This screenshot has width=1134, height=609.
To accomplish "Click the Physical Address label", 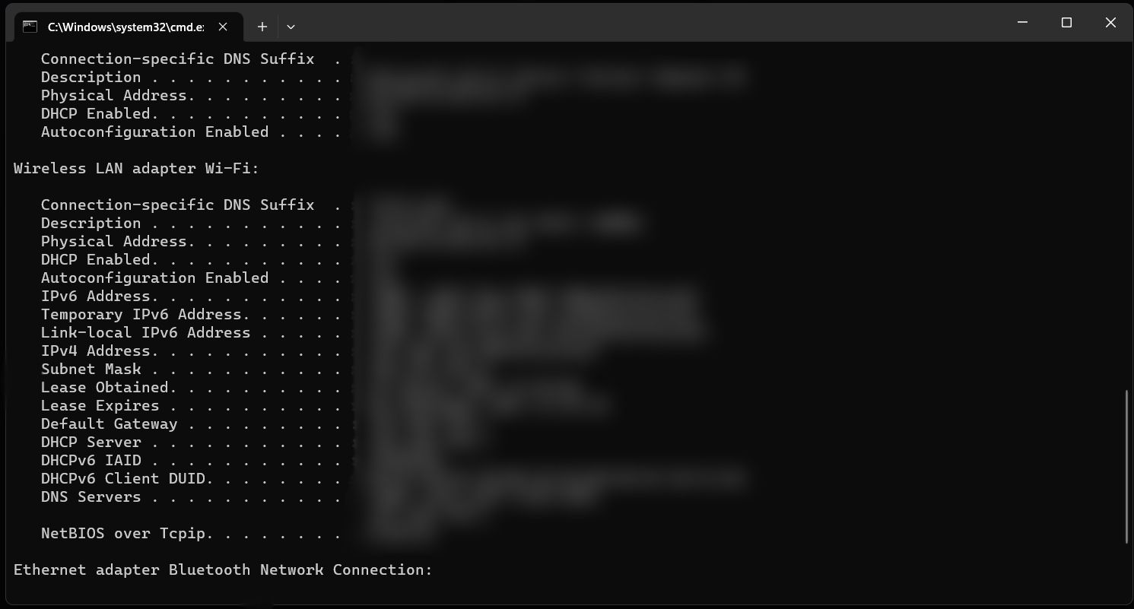I will pyautogui.click(x=116, y=241).
